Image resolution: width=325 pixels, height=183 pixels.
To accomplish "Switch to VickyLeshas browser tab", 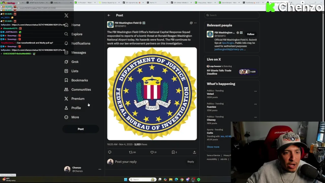I will point(205,3).
